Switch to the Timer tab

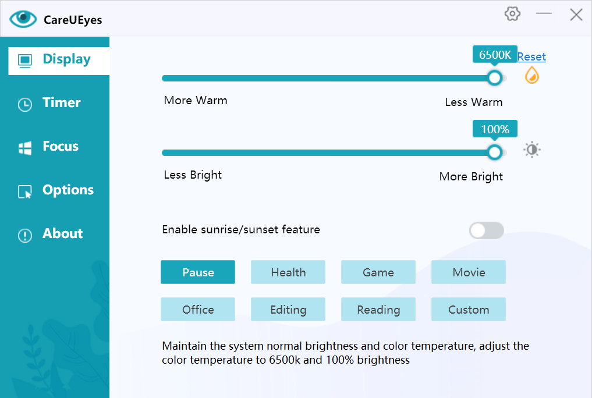coord(61,103)
